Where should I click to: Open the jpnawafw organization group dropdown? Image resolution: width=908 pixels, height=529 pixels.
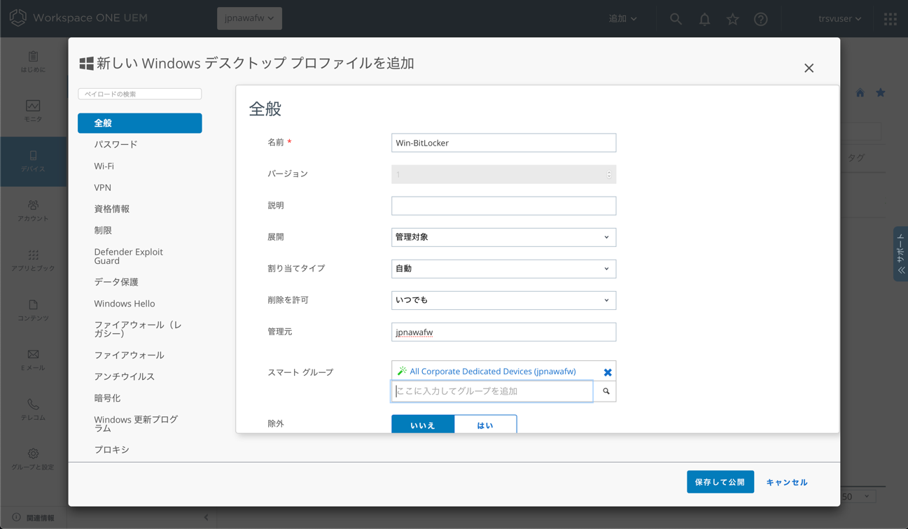tap(249, 18)
